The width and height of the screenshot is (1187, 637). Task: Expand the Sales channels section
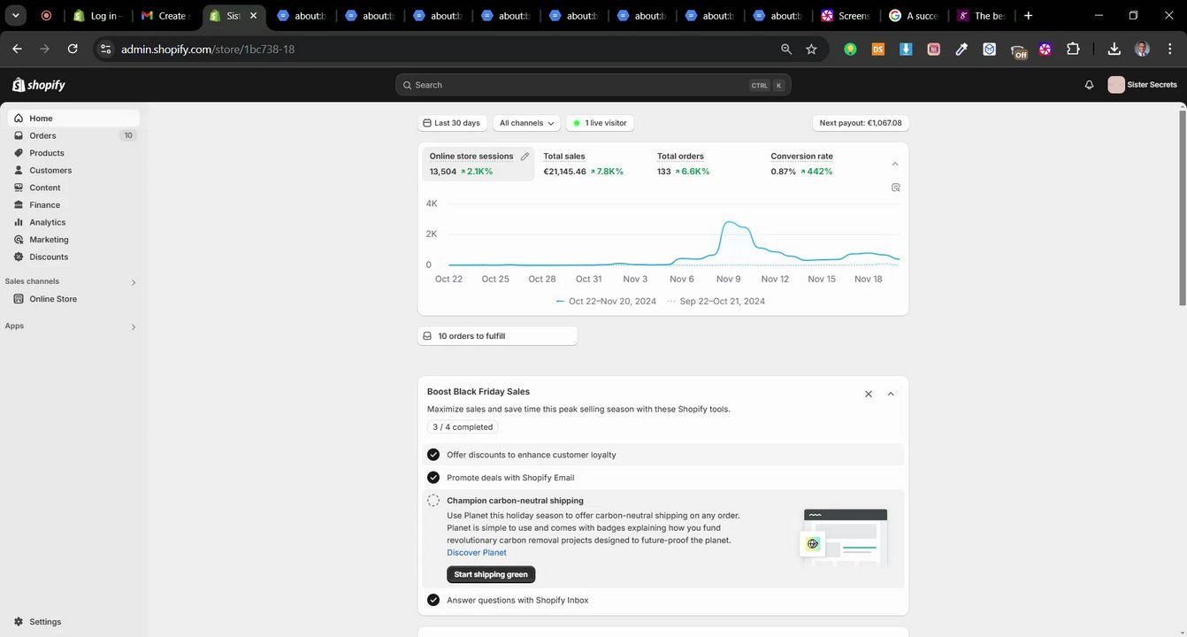click(x=134, y=282)
